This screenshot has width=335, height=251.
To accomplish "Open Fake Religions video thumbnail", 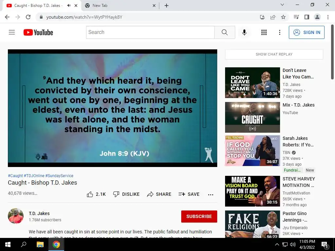I will [x=252, y=224].
